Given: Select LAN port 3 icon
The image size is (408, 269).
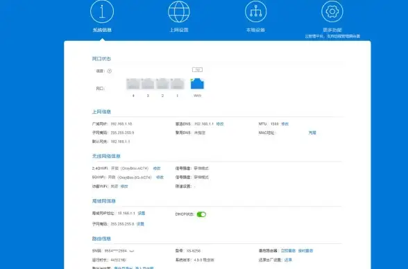Looking at the screenshot, I should click(x=148, y=84).
